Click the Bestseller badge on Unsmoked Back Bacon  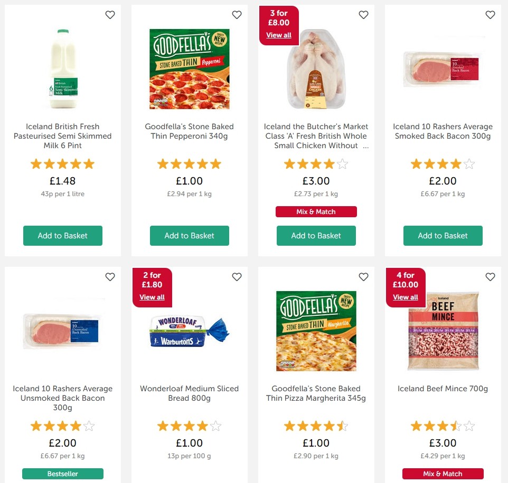pos(62,474)
